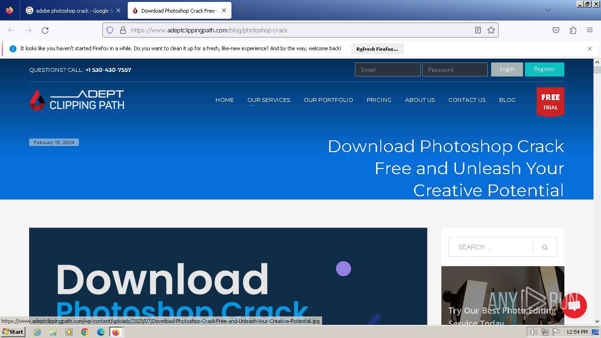
Task: Open the volume speaker tray icon
Action: coord(533,332)
